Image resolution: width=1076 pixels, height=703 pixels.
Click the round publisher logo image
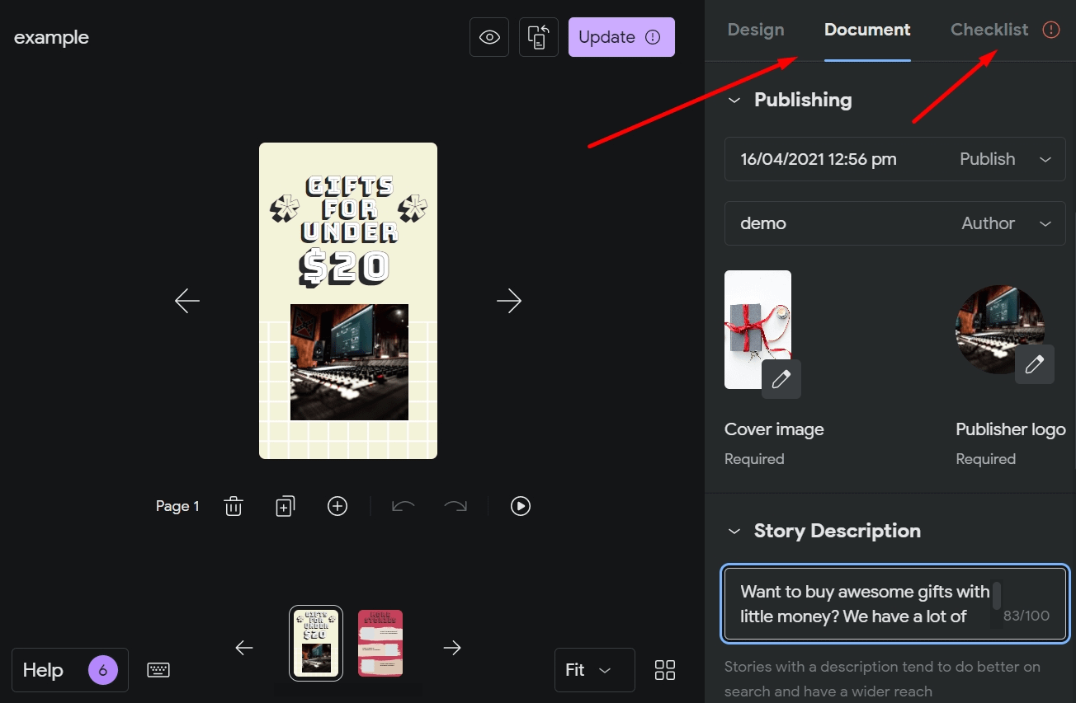(x=1000, y=330)
